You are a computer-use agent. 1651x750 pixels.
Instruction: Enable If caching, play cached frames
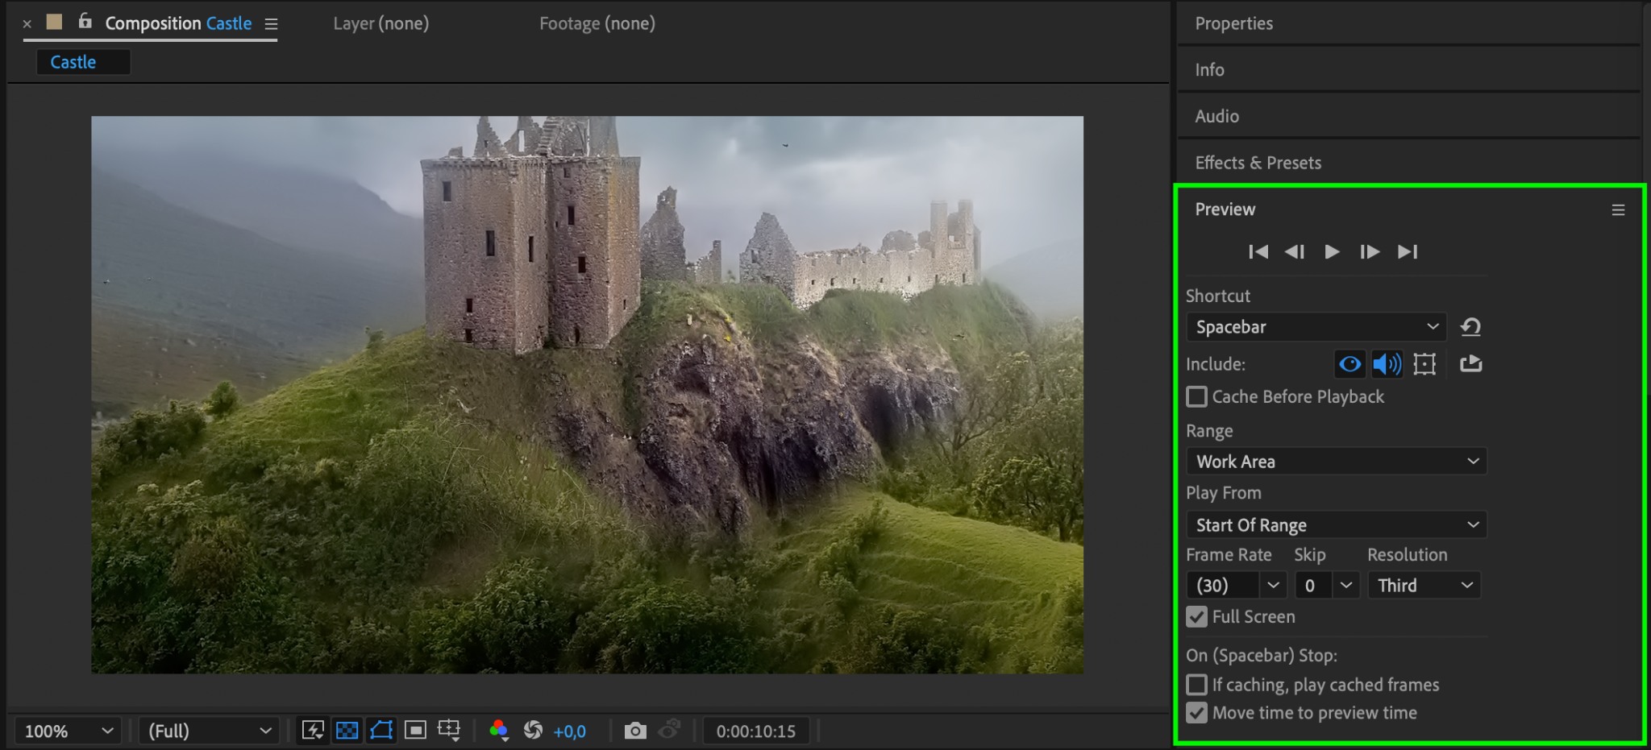1197,685
